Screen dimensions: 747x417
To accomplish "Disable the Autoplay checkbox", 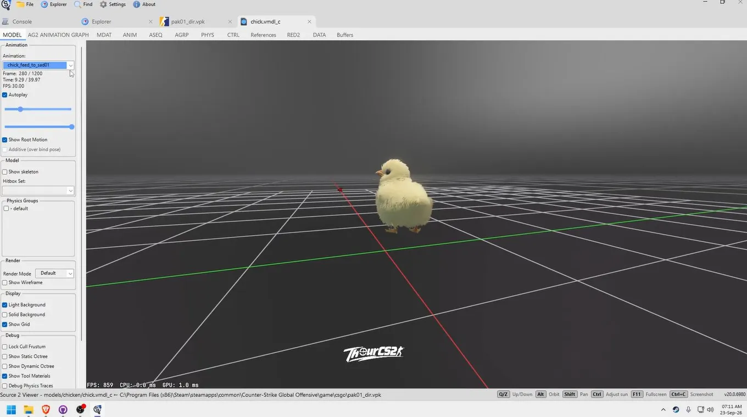I will point(5,95).
